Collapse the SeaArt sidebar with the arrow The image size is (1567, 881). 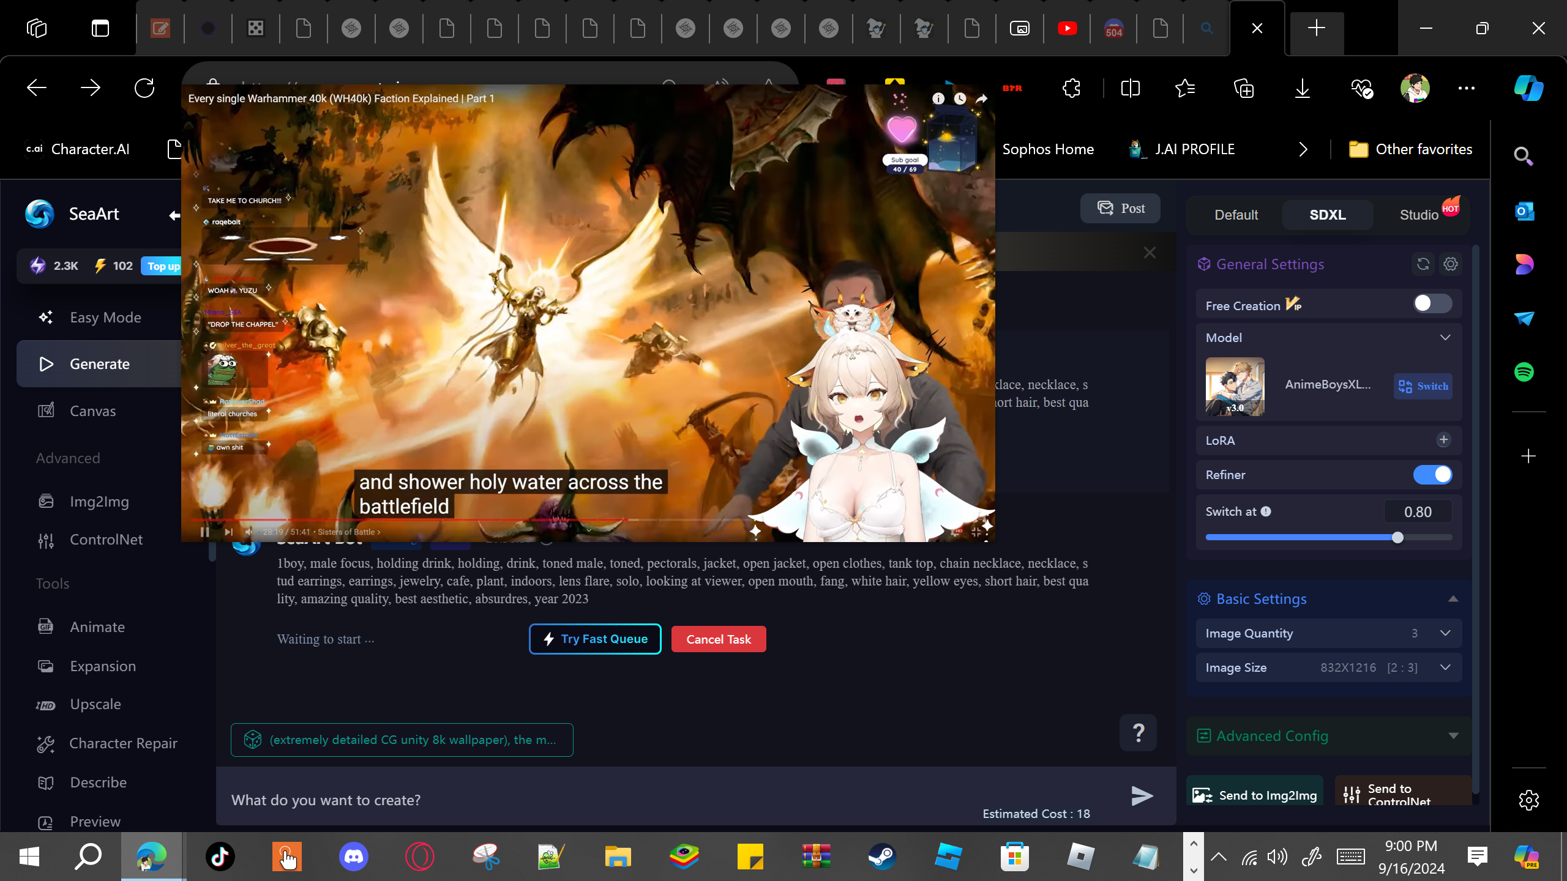[x=174, y=215]
